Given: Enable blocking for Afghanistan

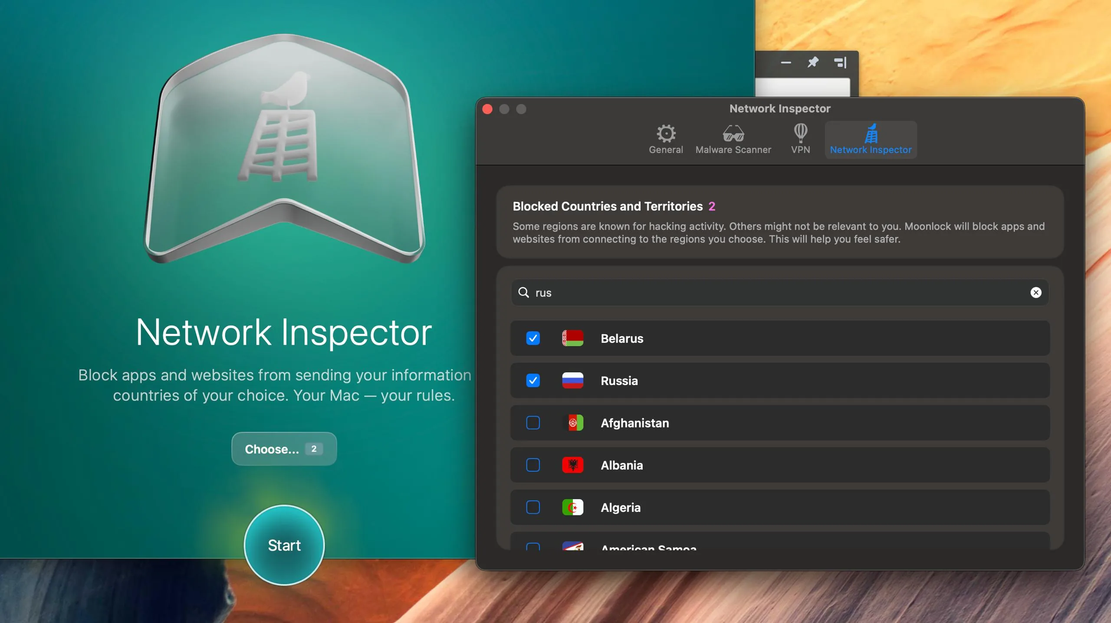Looking at the screenshot, I should point(533,423).
